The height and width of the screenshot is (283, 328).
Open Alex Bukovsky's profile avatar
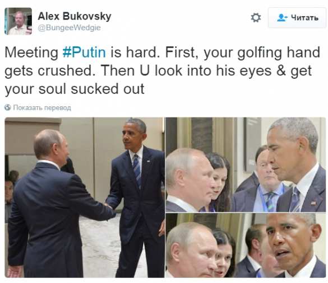click(x=18, y=21)
